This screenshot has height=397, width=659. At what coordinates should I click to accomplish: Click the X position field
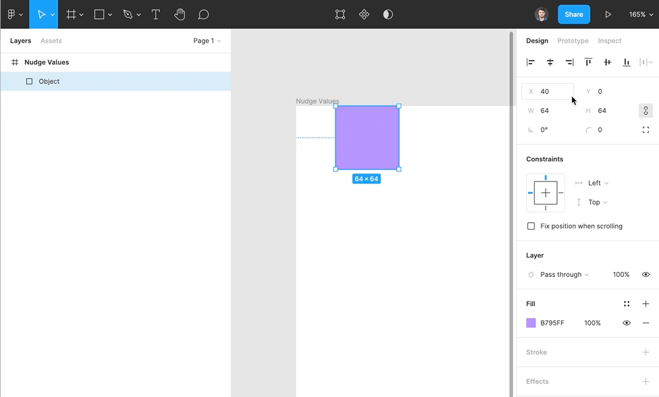pyautogui.click(x=548, y=92)
